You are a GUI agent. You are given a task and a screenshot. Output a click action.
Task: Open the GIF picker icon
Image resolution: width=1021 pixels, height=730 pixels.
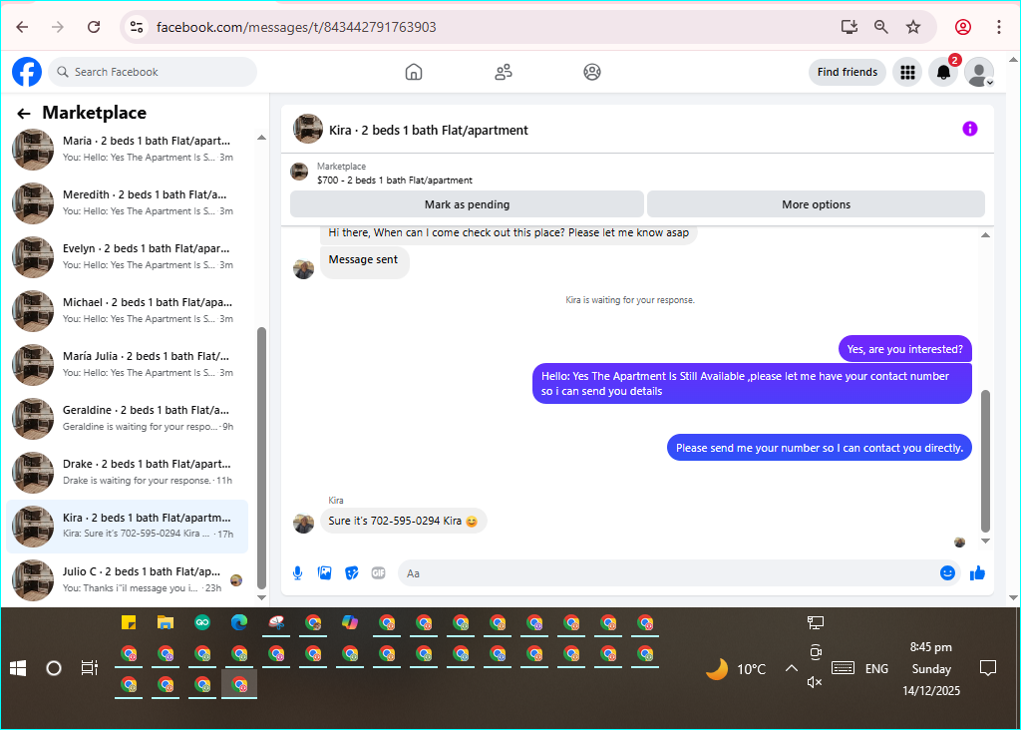[378, 573]
